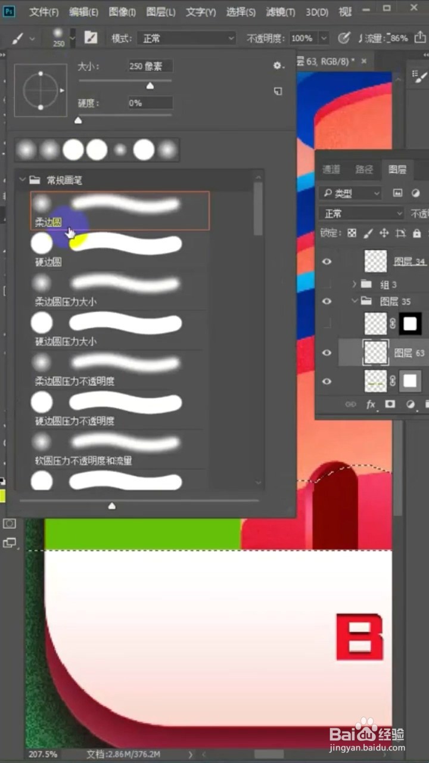Click the pixel layer filter icon
Image resolution: width=429 pixels, height=763 pixels.
pyautogui.click(x=397, y=193)
